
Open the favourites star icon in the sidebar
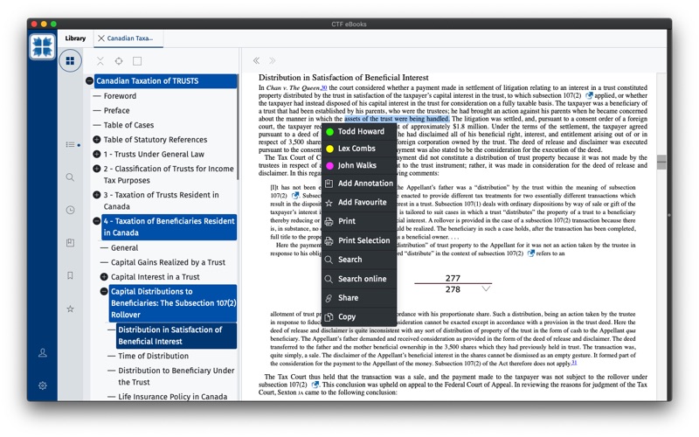70,309
